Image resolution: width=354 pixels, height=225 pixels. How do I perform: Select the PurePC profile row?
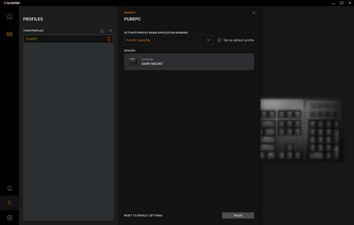pyautogui.click(x=68, y=39)
